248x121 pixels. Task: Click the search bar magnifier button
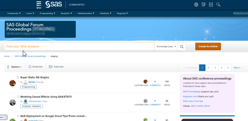click(182, 47)
